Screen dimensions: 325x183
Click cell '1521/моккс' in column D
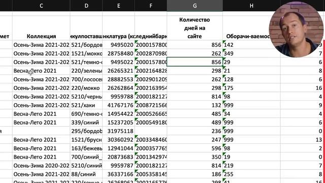[86, 53]
